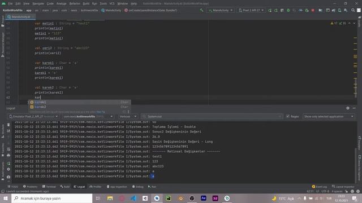
Task: Click the Make Project hammer icon
Action: (x=201, y=10)
